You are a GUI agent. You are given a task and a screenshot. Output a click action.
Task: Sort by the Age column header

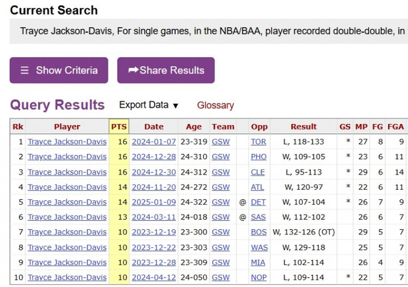[x=194, y=126]
